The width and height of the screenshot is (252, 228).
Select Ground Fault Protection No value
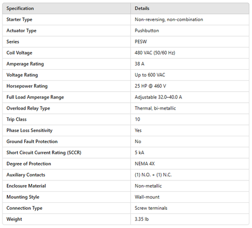pos(138,142)
